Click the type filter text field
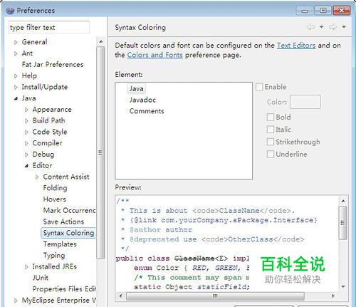Viewport: 356px width, 307px height. point(49,27)
